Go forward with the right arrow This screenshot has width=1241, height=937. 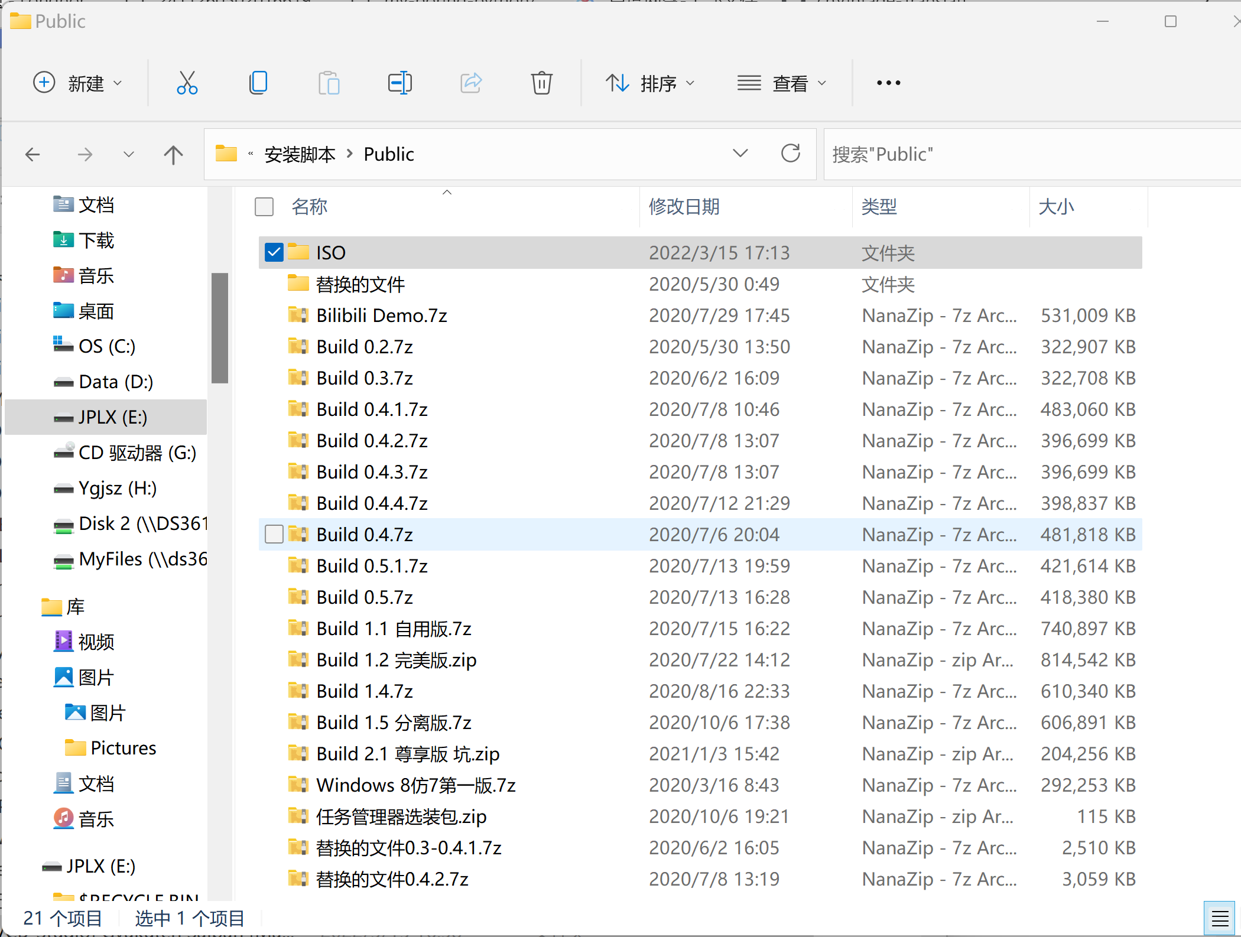(85, 155)
